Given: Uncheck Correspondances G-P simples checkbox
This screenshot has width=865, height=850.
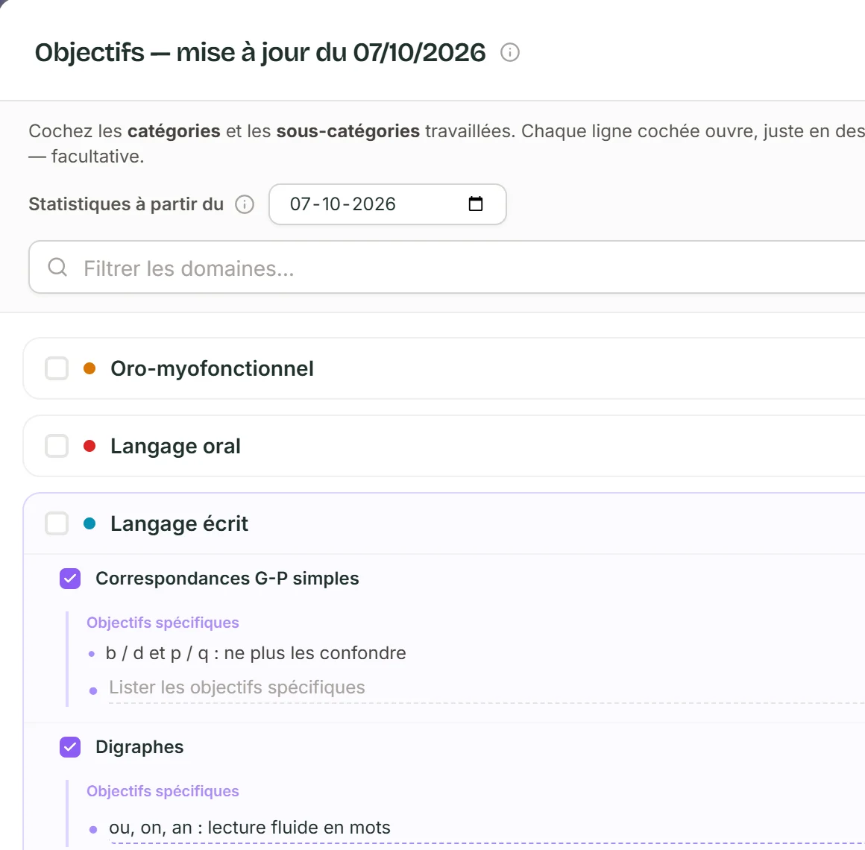Looking at the screenshot, I should tap(70, 579).
